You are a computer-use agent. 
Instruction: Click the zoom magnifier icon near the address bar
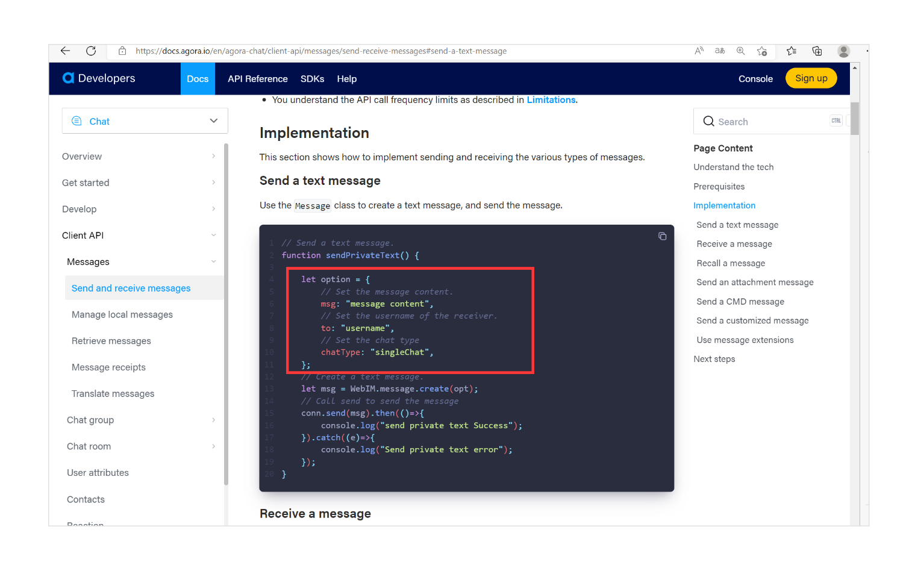(740, 51)
